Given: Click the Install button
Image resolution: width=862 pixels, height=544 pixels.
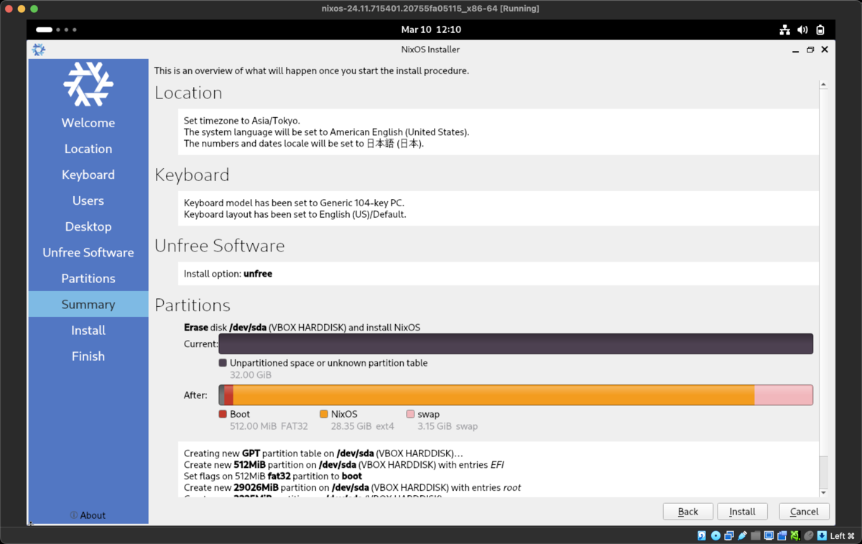Looking at the screenshot, I should (742, 512).
